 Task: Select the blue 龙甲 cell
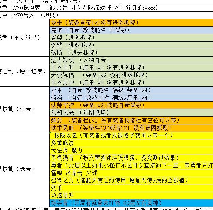(x=131, y=90)
